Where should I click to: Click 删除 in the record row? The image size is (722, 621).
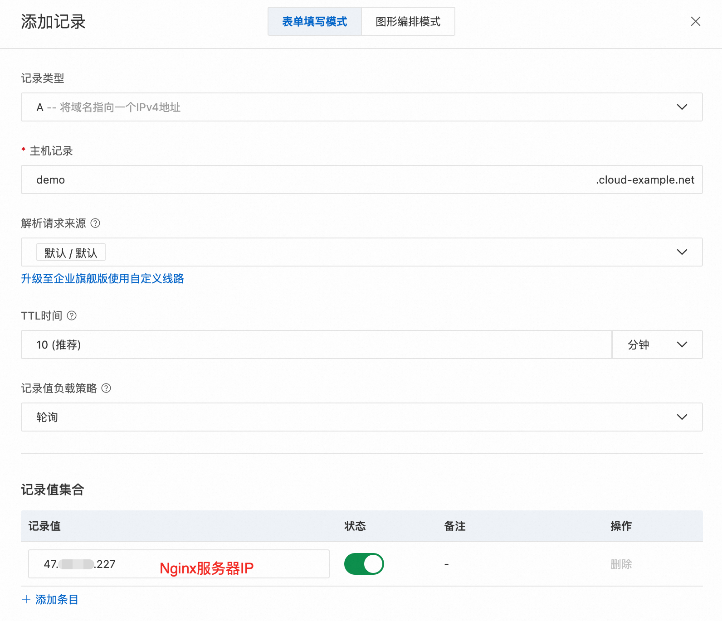pyautogui.click(x=621, y=564)
